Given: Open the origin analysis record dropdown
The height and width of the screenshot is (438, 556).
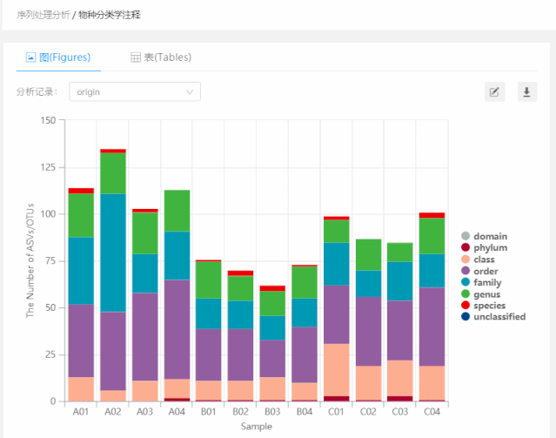Looking at the screenshot, I should tap(134, 91).
